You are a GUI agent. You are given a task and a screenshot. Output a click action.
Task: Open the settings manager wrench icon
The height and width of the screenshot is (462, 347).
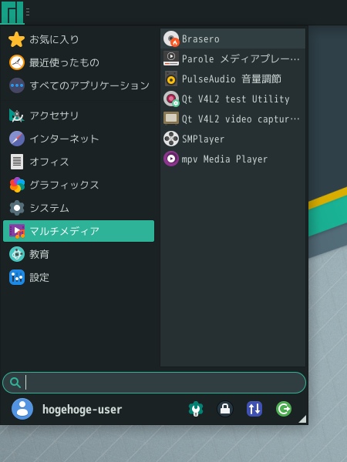[x=196, y=409]
